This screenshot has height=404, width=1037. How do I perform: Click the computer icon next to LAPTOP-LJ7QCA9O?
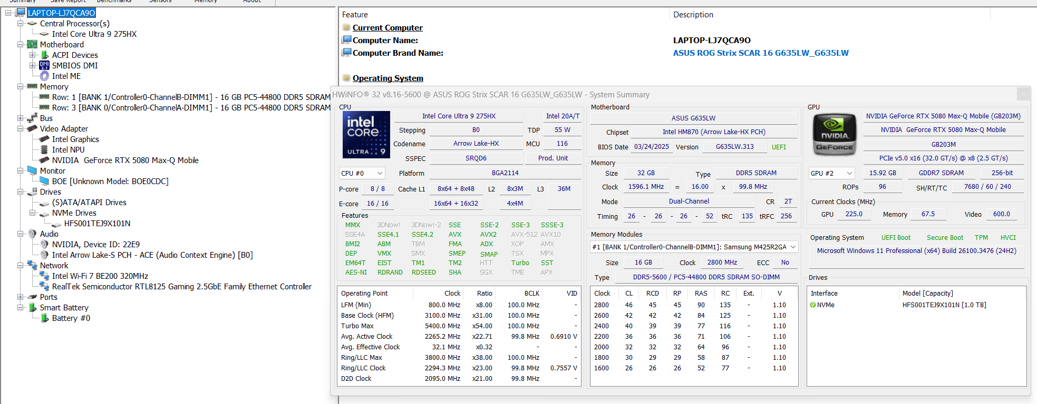pos(20,13)
